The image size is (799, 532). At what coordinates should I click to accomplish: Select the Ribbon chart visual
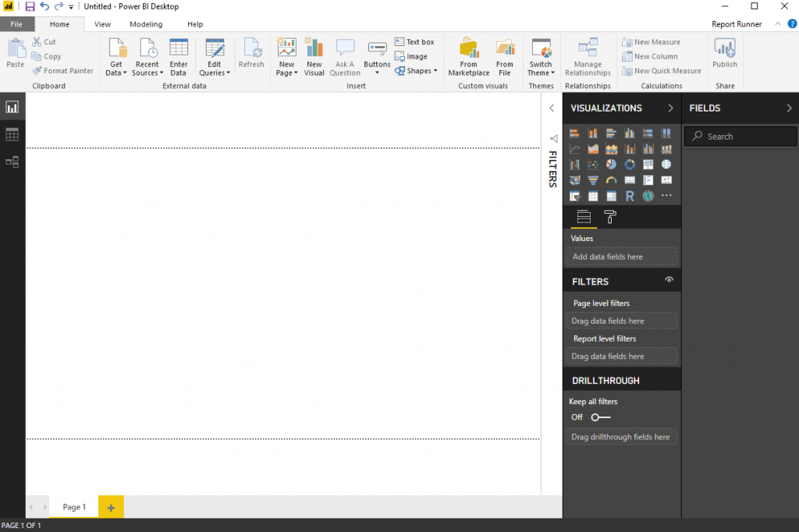tap(666, 149)
